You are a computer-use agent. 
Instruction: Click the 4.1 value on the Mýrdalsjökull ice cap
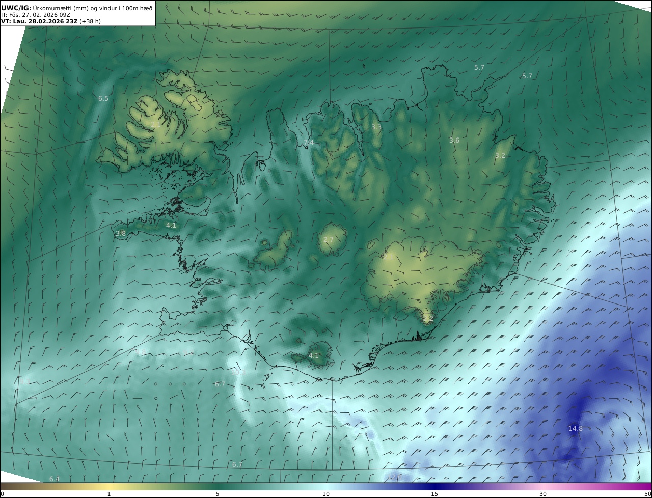pos(314,355)
